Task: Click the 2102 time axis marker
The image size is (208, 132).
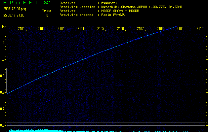Action: 41,29
